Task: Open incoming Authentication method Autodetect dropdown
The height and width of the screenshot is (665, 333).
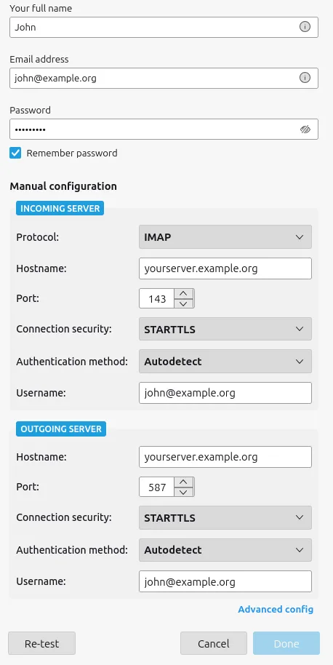Action: [x=225, y=362]
